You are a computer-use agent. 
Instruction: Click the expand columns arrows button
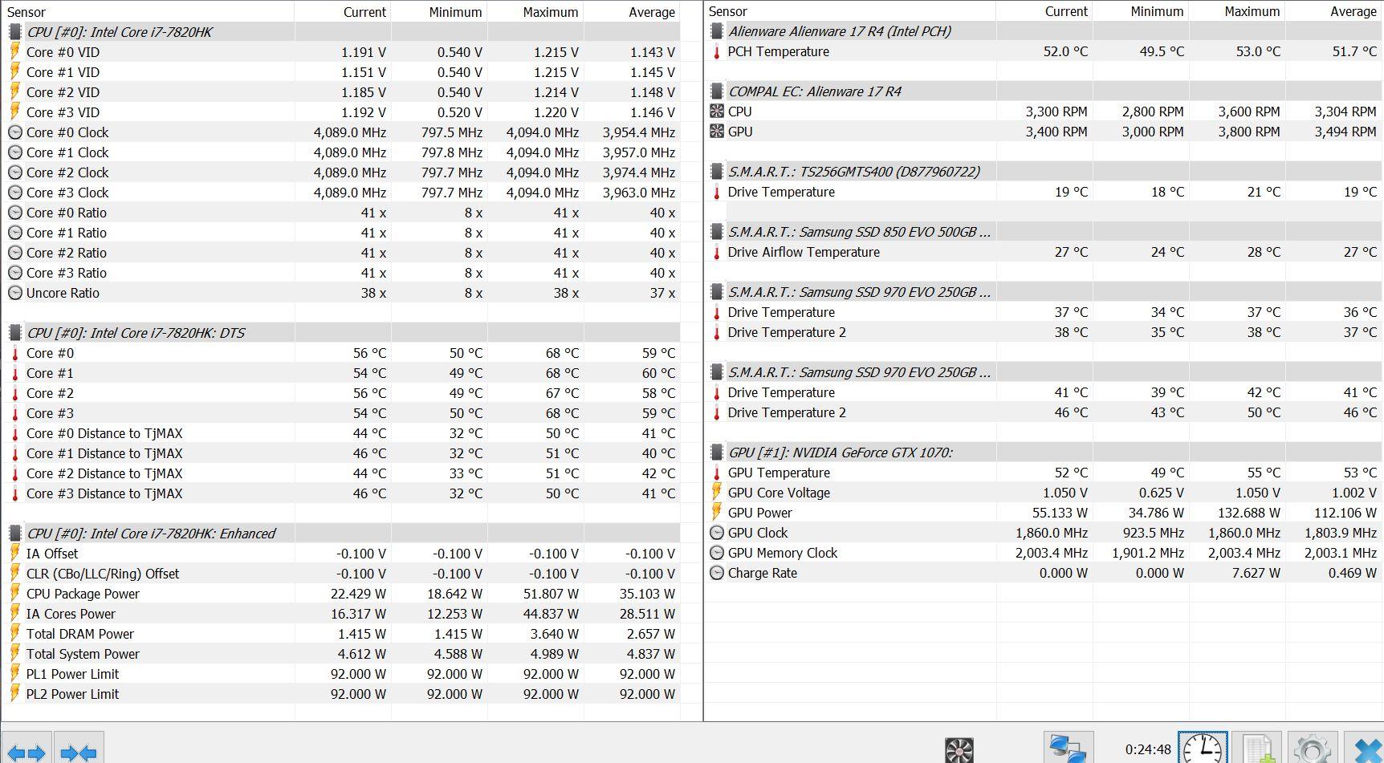(26, 749)
